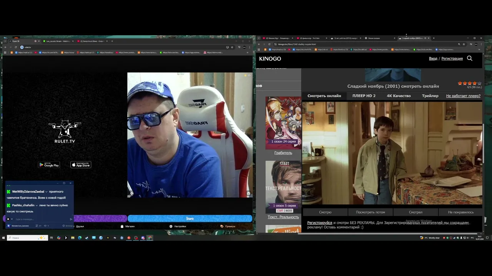Open the tab search dropdown in kinogo window
Screen dimensions: 492x276
point(259,38)
